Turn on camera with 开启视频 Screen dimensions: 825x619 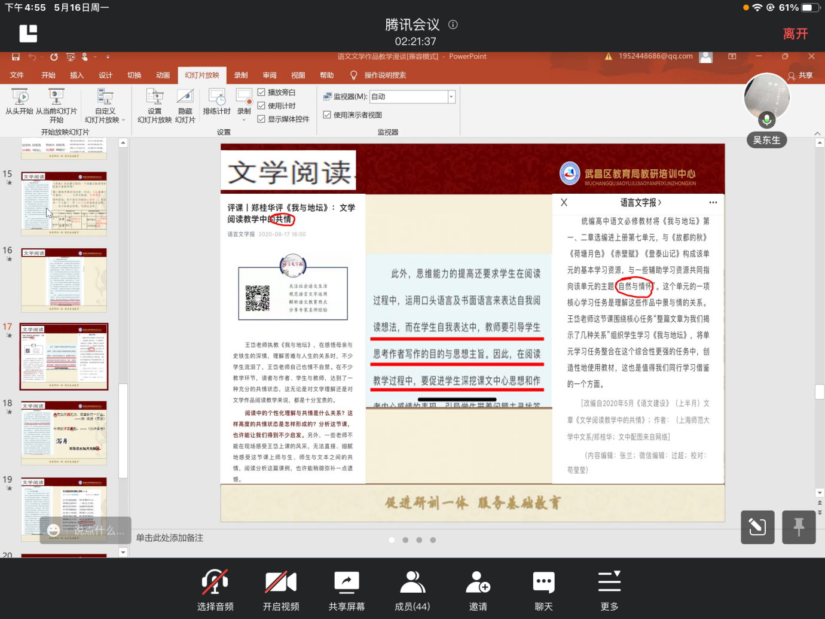pyautogui.click(x=281, y=582)
